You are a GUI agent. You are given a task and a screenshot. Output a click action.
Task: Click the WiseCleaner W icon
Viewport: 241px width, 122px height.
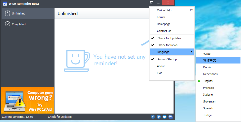171,117
